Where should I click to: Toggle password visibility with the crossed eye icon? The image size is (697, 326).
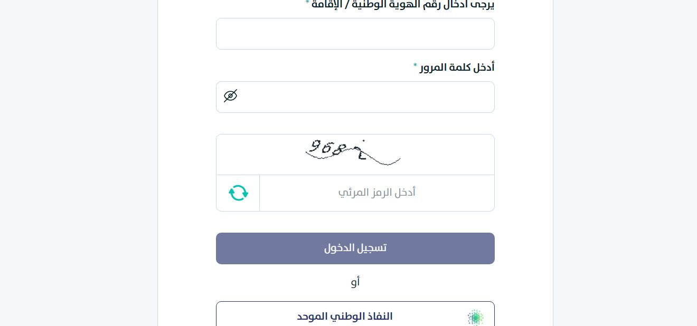click(230, 96)
